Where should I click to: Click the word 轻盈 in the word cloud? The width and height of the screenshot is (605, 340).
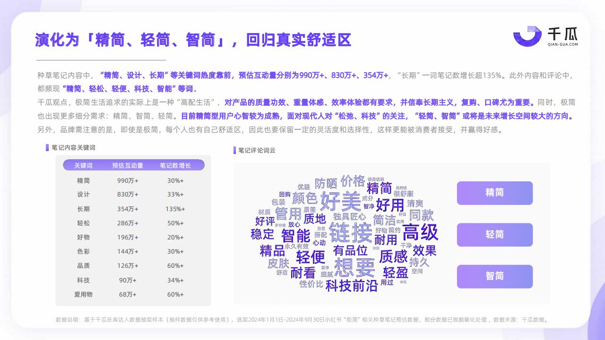(396, 273)
